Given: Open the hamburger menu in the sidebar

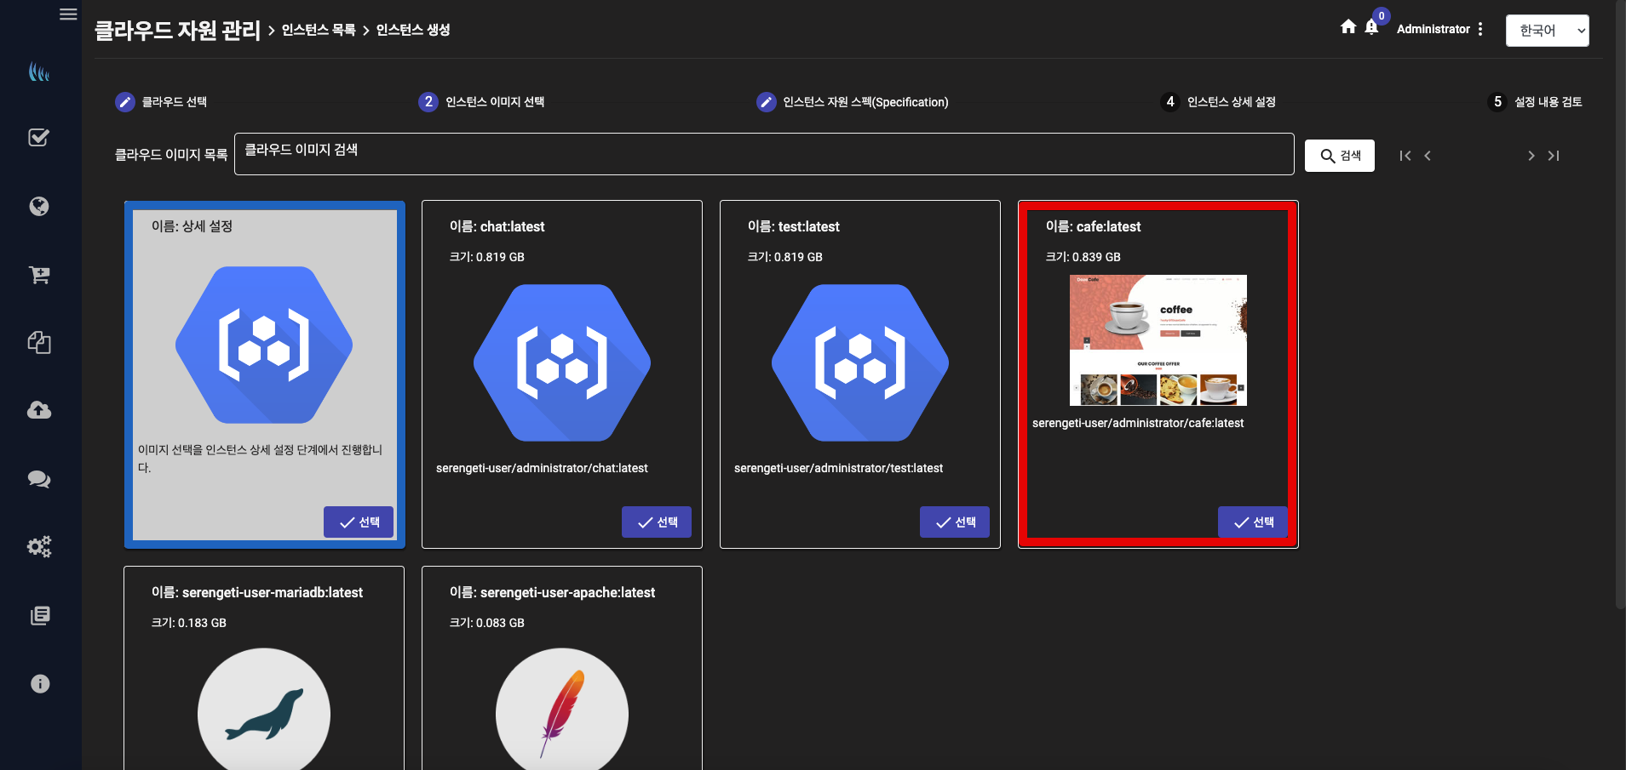Looking at the screenshot, I should pyautogui.click(x=68, y=14).
